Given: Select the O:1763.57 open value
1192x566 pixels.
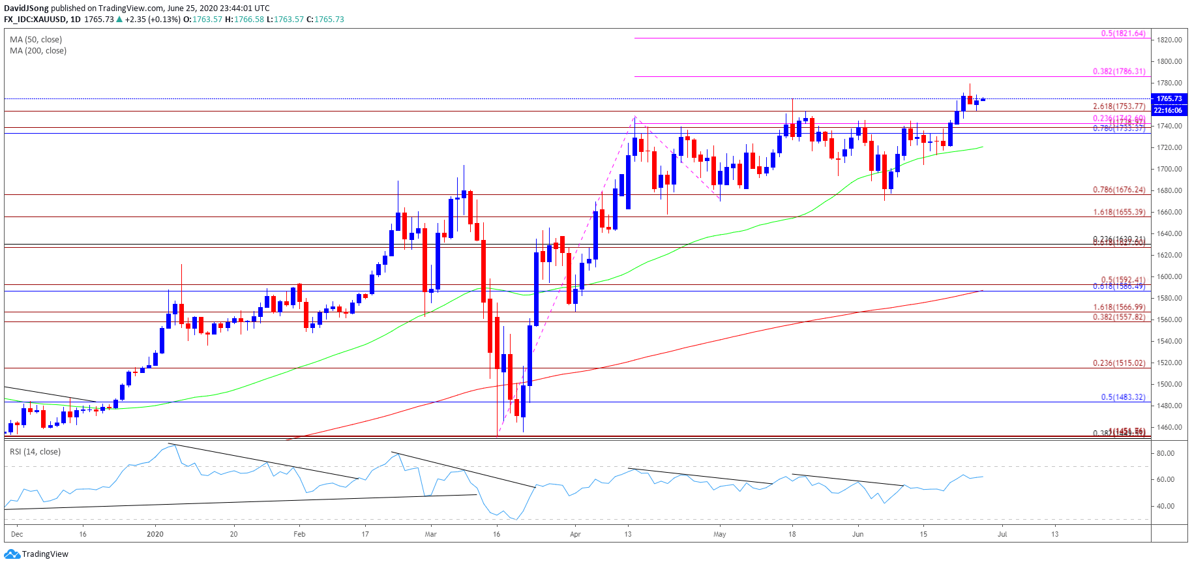Looking at the screenshot, I should click(x=202, y=20).
